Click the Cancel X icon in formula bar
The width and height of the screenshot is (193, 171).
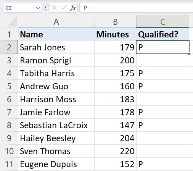click(x=55, y=8)
